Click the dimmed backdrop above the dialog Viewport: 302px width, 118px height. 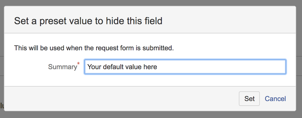click(151, 3)
